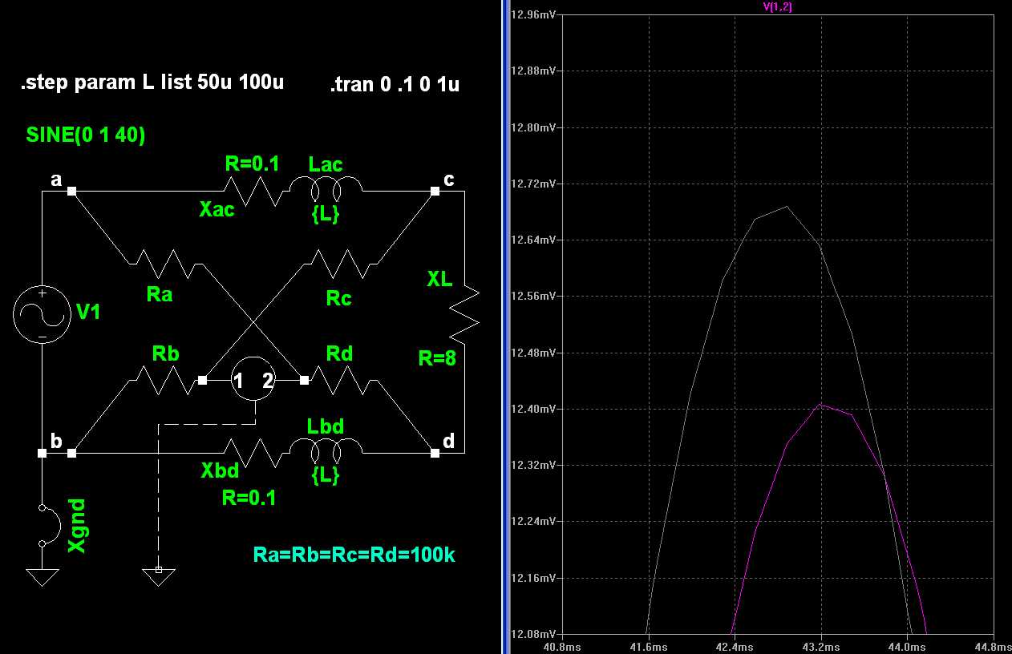Click the ground symbol under the dashed wire

coord(158,575)
